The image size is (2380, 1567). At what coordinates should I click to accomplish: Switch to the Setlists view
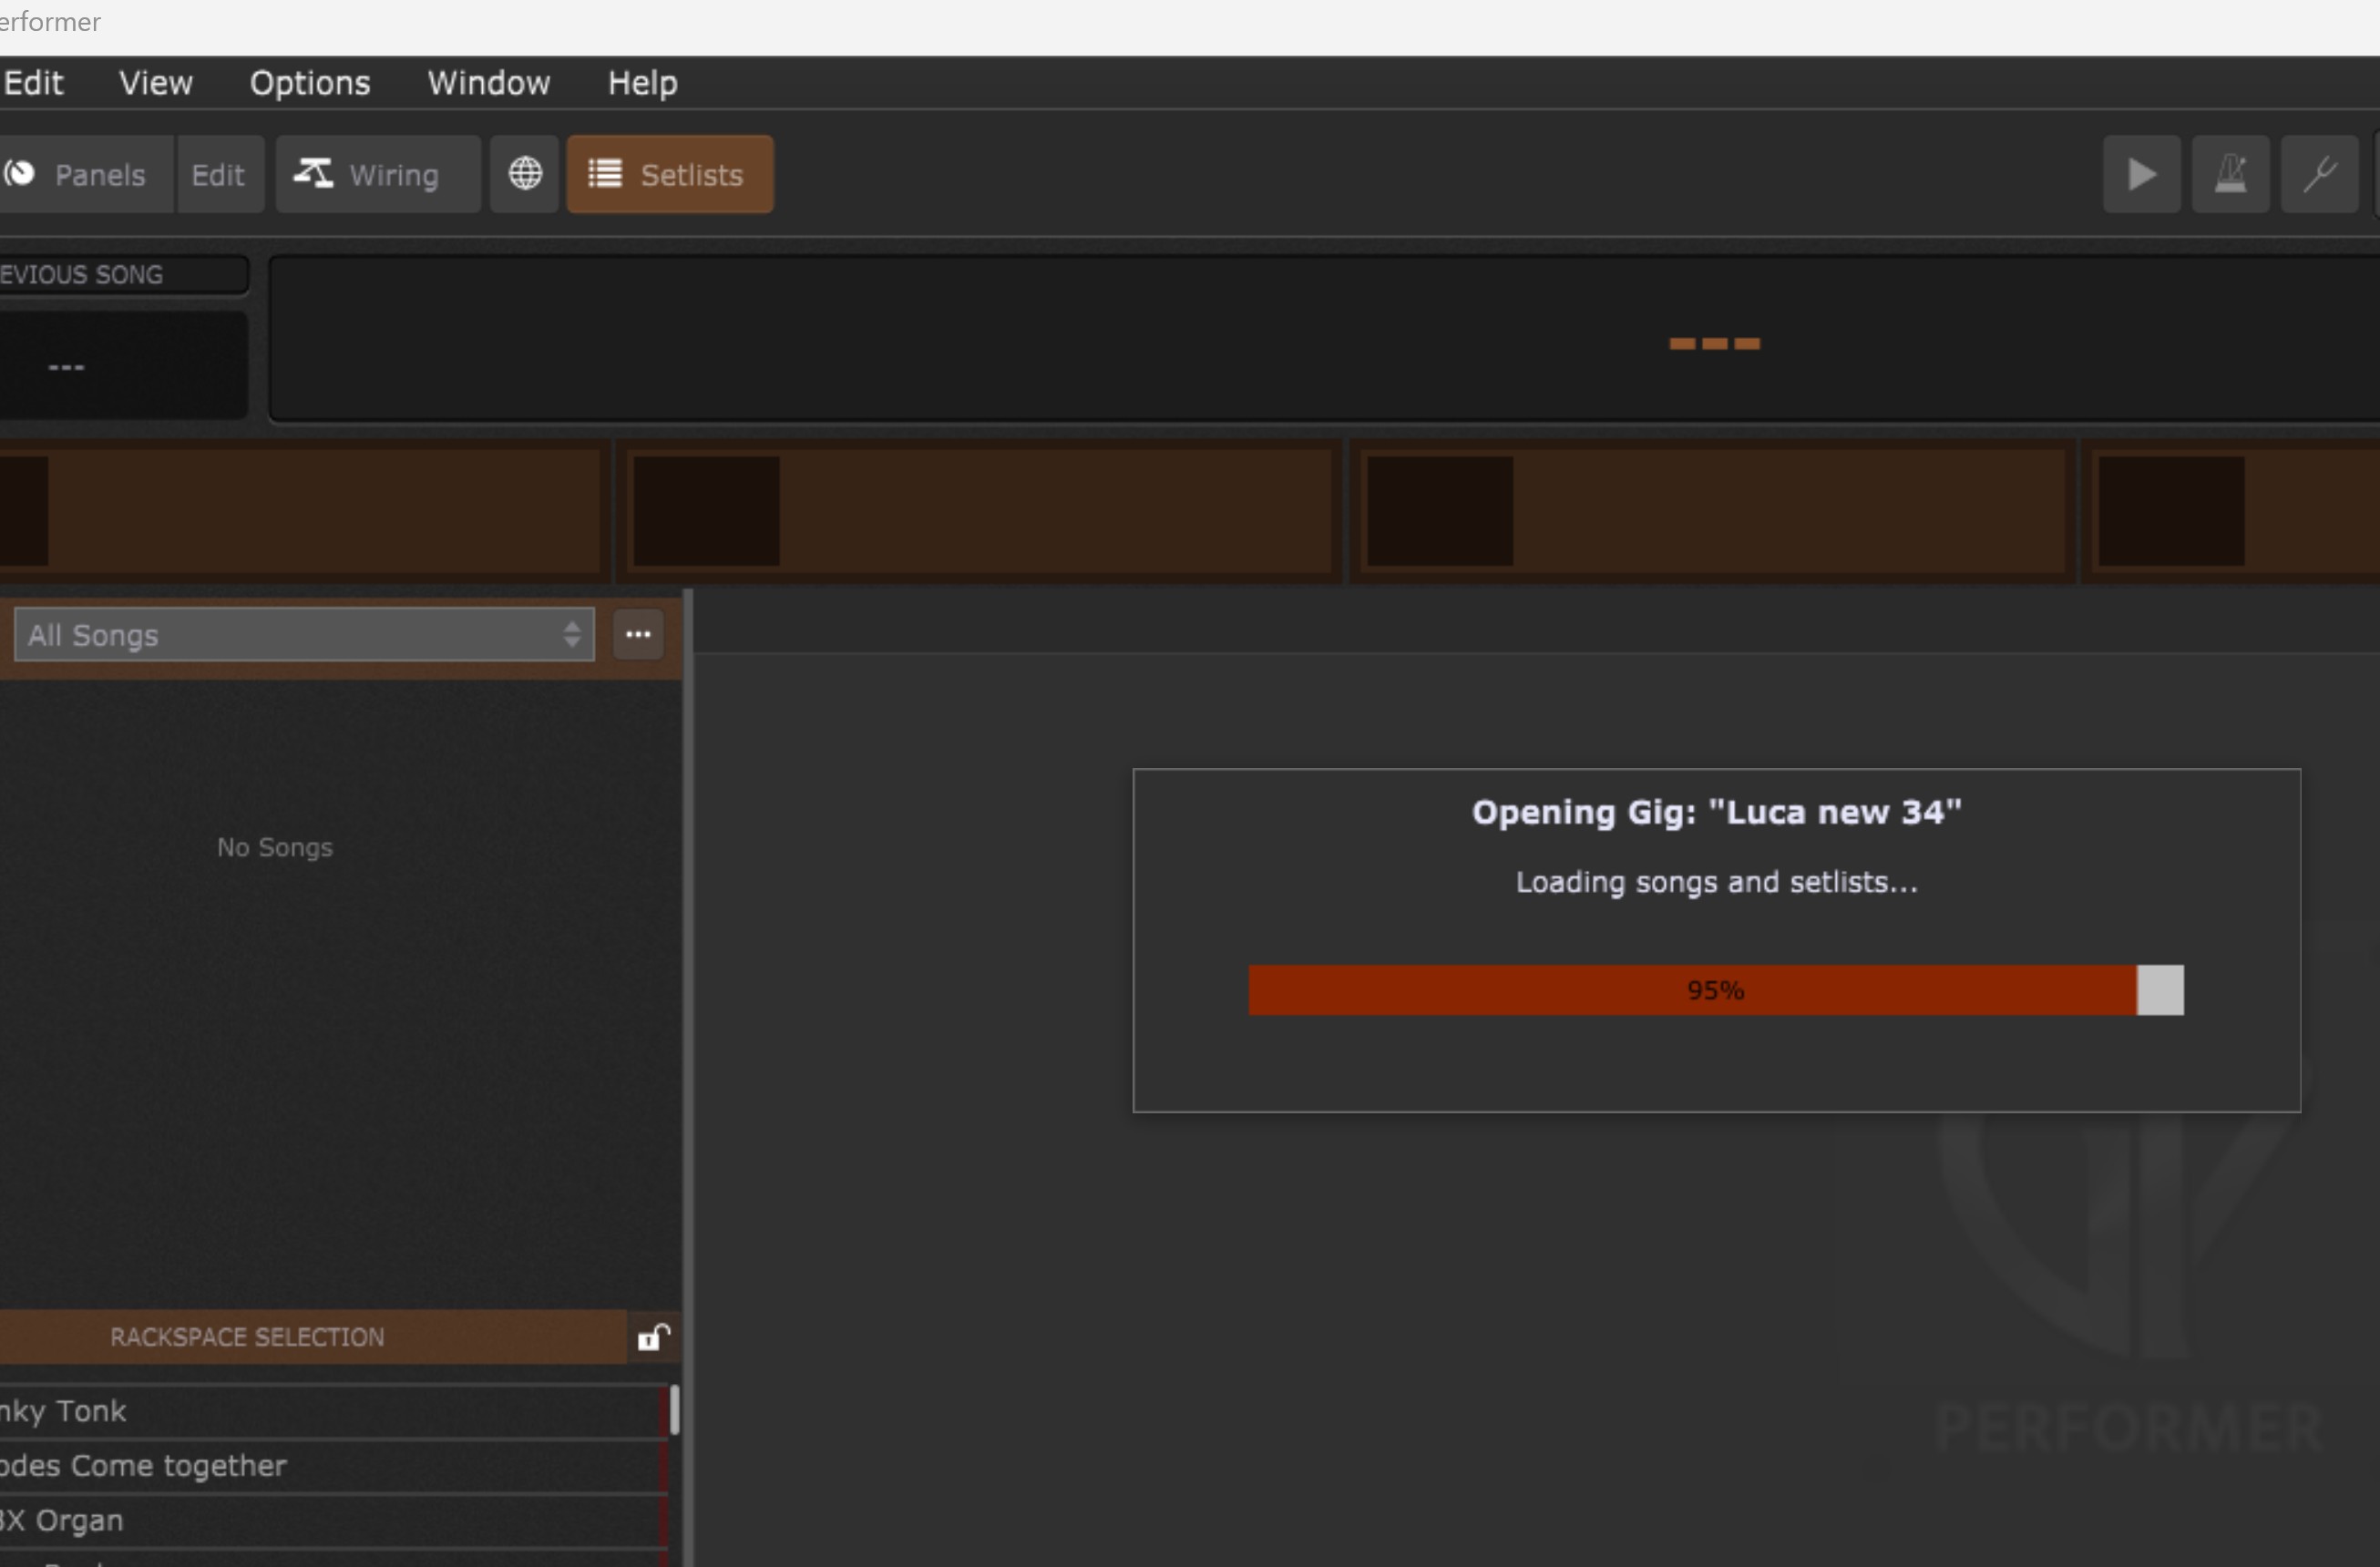669,175
